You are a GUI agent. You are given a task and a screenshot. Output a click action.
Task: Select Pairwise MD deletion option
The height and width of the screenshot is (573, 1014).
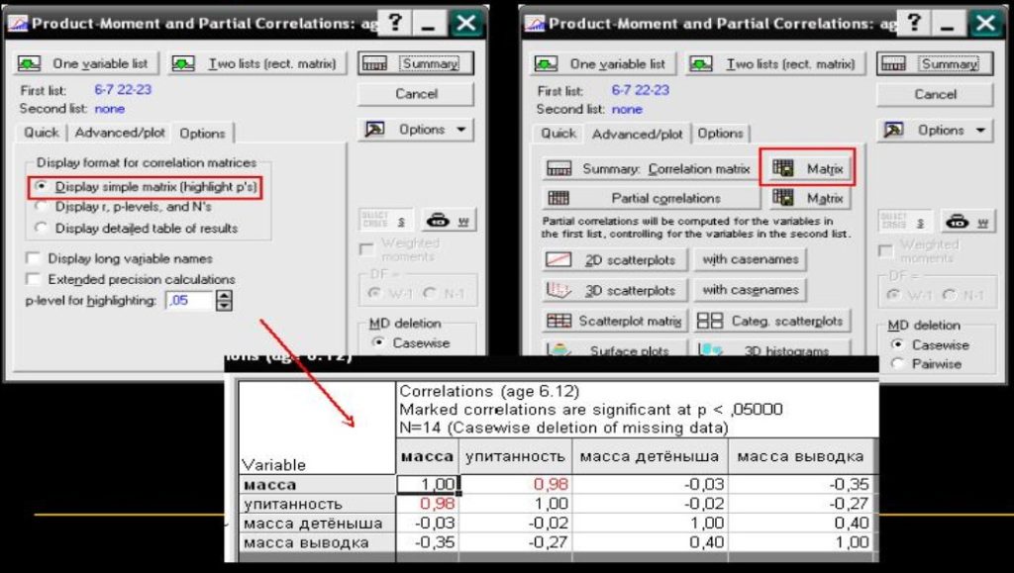click(899, 363)
